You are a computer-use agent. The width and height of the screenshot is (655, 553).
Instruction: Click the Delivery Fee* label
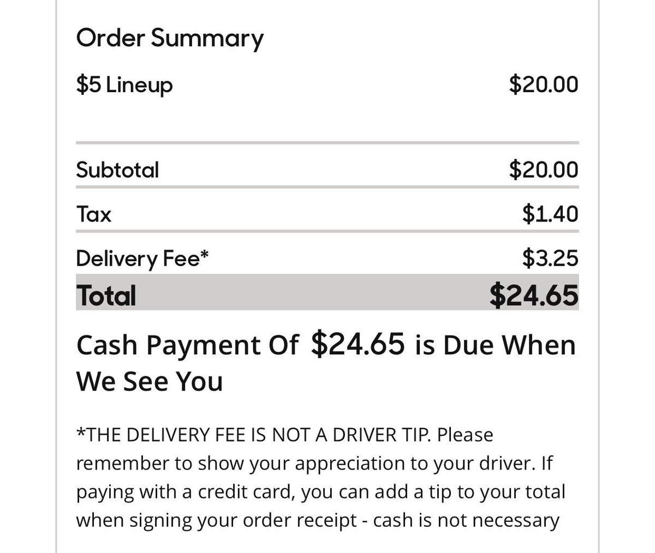point(142,258)
